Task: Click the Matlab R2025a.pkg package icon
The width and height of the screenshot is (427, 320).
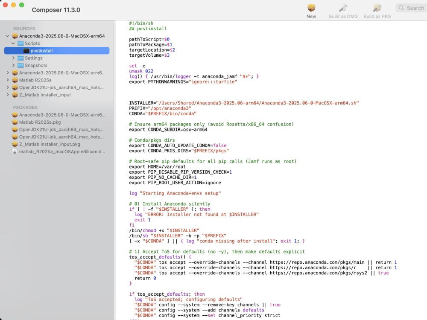Action: pos(15,122)
